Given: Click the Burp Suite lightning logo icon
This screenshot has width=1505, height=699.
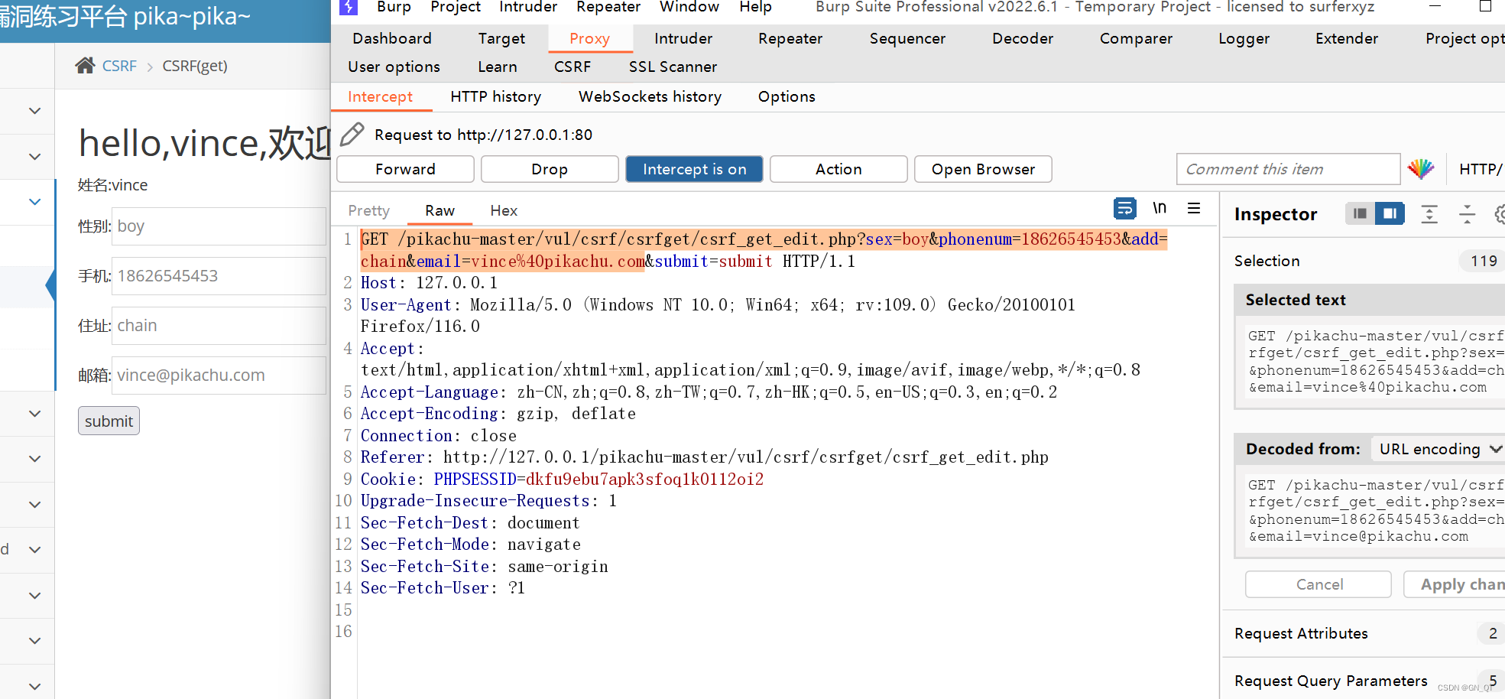Looking at the screenshot, I should point(349,7).
